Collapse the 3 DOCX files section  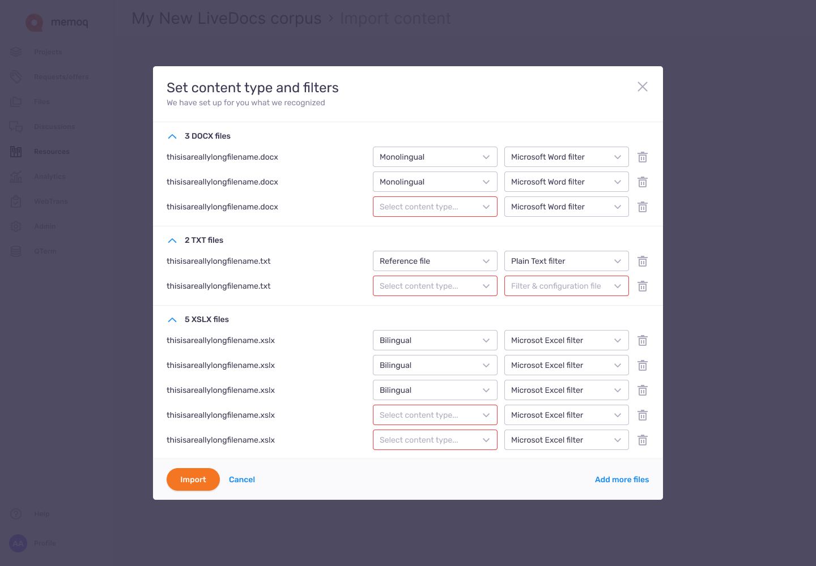pos(172,136)
